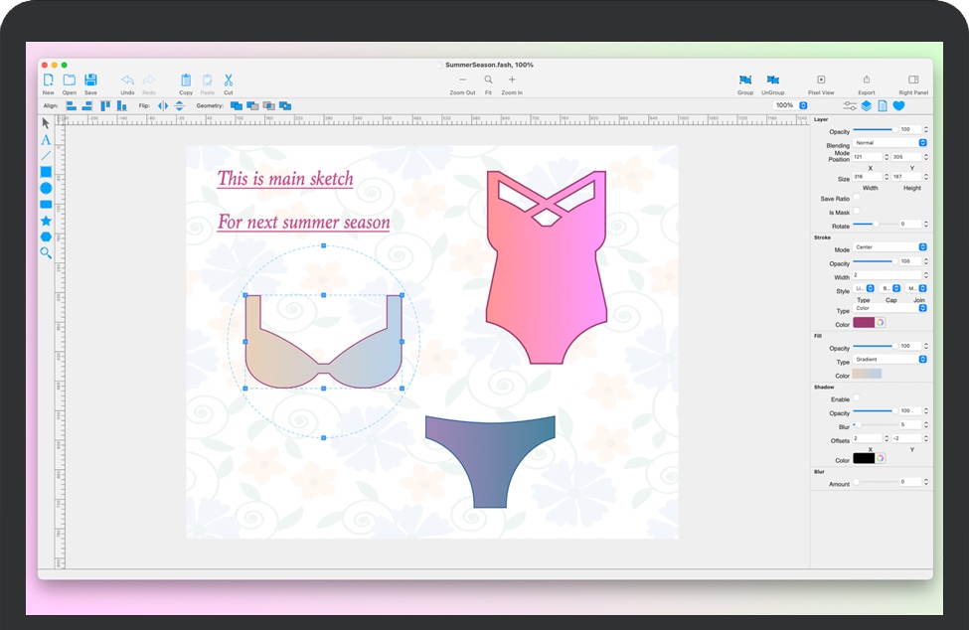Flip the selection horizontally
Image resolution: width=969 pixels, height=630 pixels.
coord(164,105)
